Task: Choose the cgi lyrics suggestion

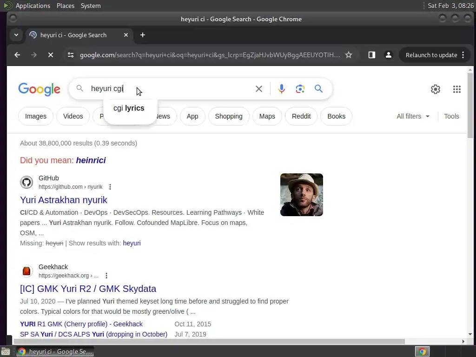Action: [x=130, y=108]
